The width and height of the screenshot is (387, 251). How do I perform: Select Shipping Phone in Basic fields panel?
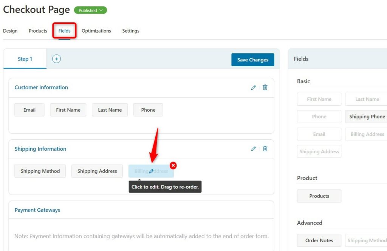(x=367, y=117)
